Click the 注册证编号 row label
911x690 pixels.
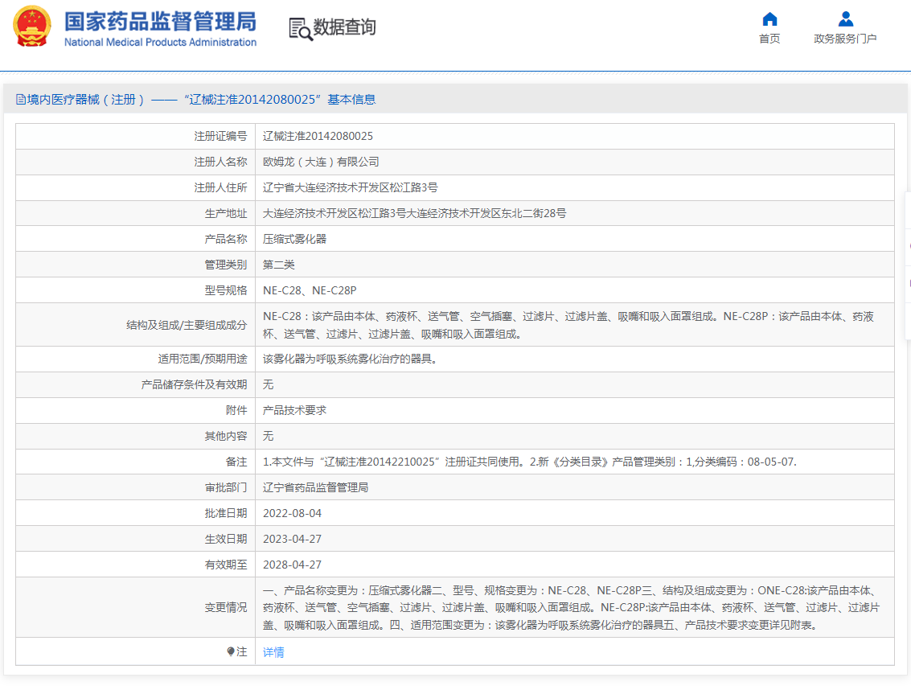pyautogui.click(x=220, y=136)
